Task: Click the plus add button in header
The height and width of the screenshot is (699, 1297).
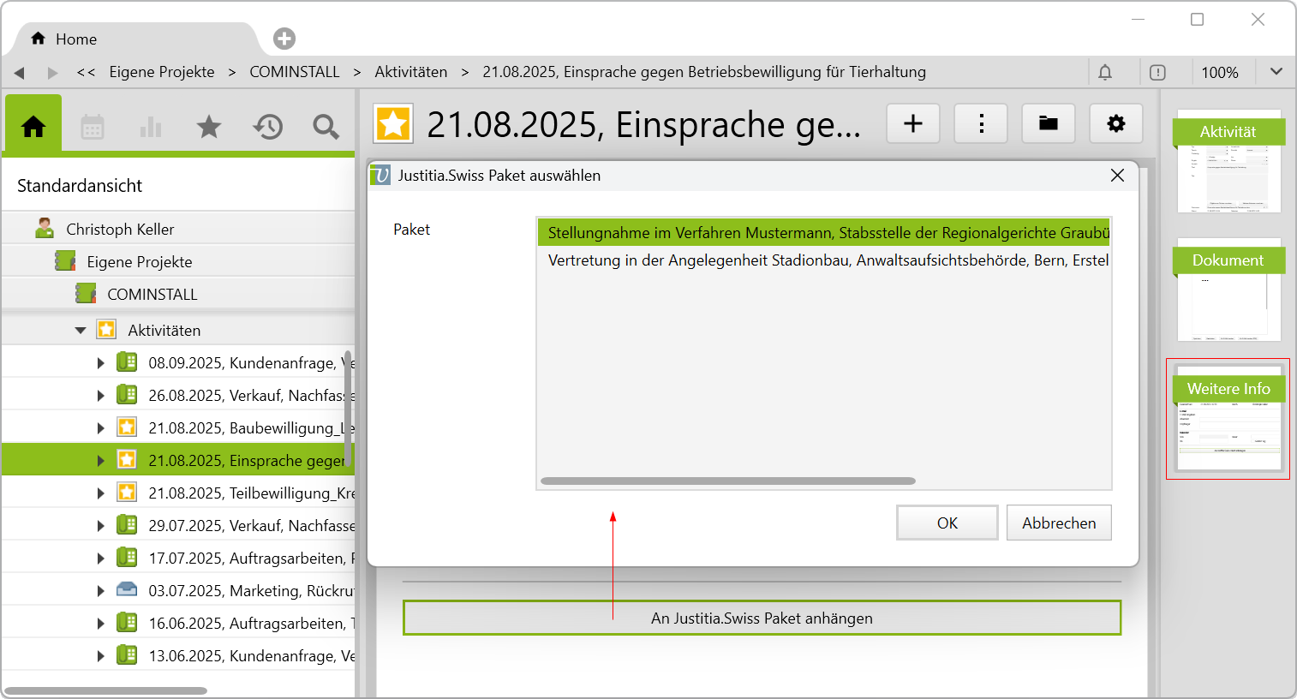Action: click(x=913, y=123)
